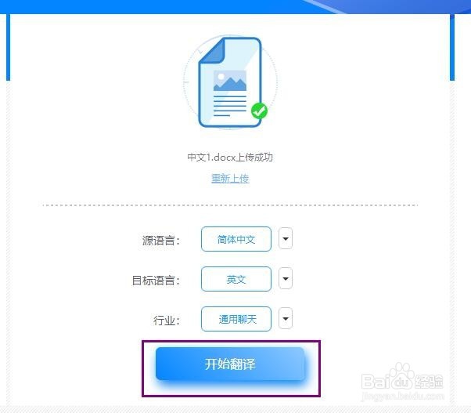Click the 行业 label
This screenshot has height=413, width=471.
pos(167,321)
